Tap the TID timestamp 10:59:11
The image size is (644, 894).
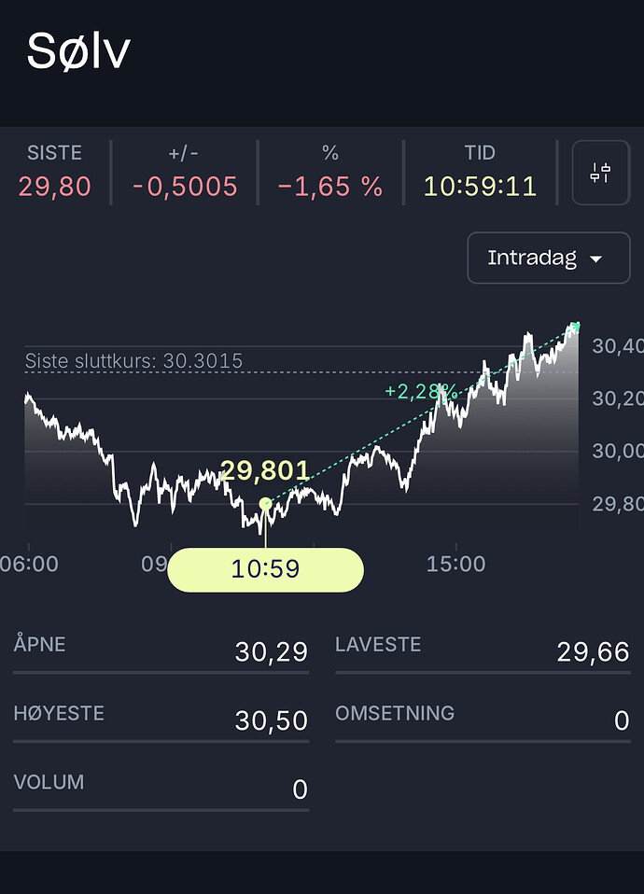481,187
